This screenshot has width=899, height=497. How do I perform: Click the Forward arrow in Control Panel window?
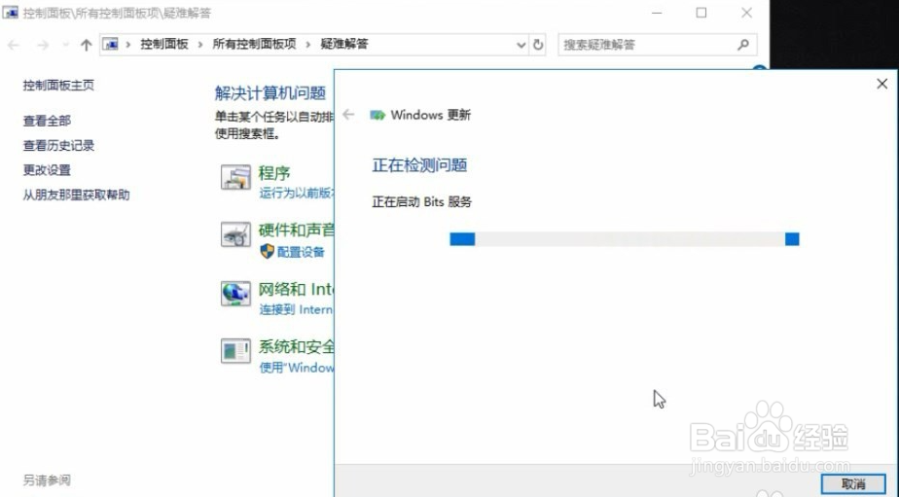pos(43,45)
